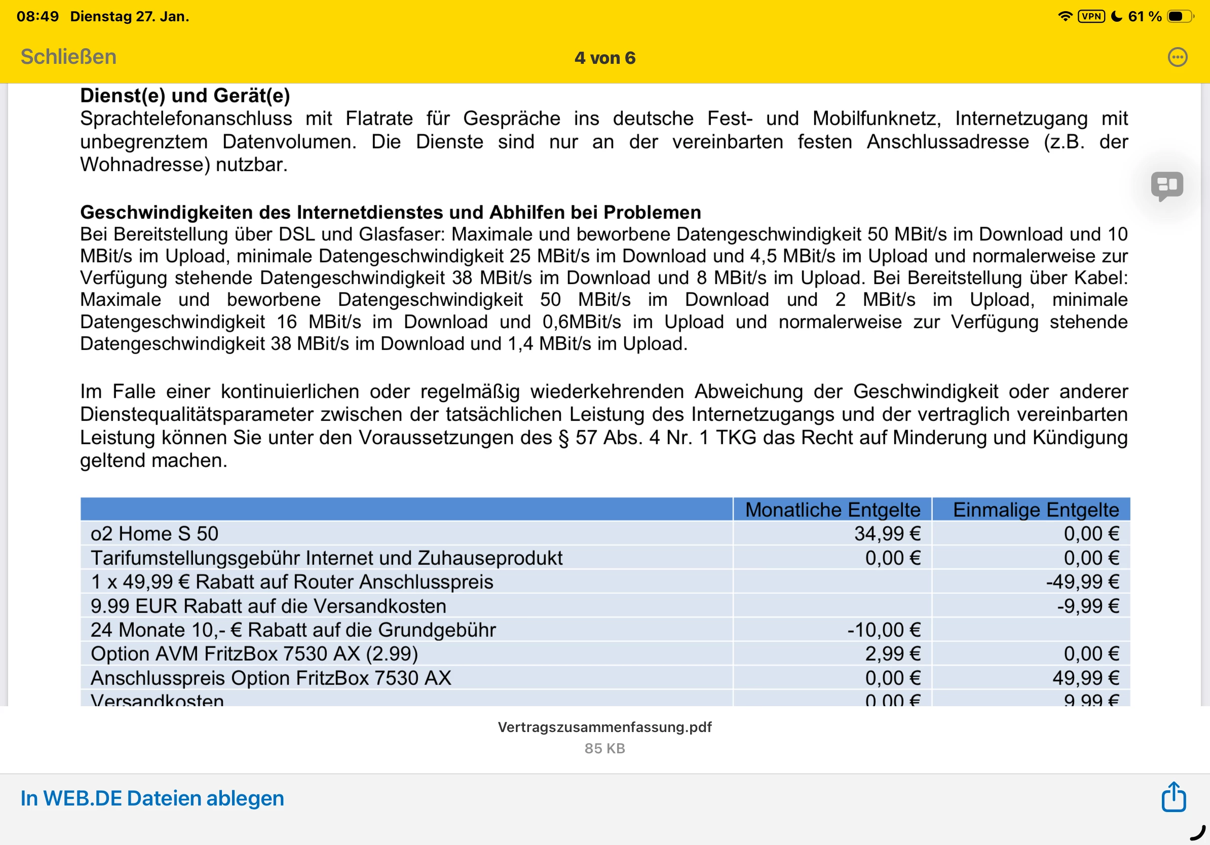Tap the 'o2 Home S 50' table row
Image resolution: width=1210 pixels, height=845 pixels.
tap(155, 533)
